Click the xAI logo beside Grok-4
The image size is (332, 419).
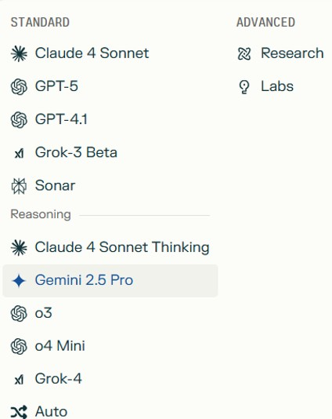pyautogui.click(x=19, y=379)
